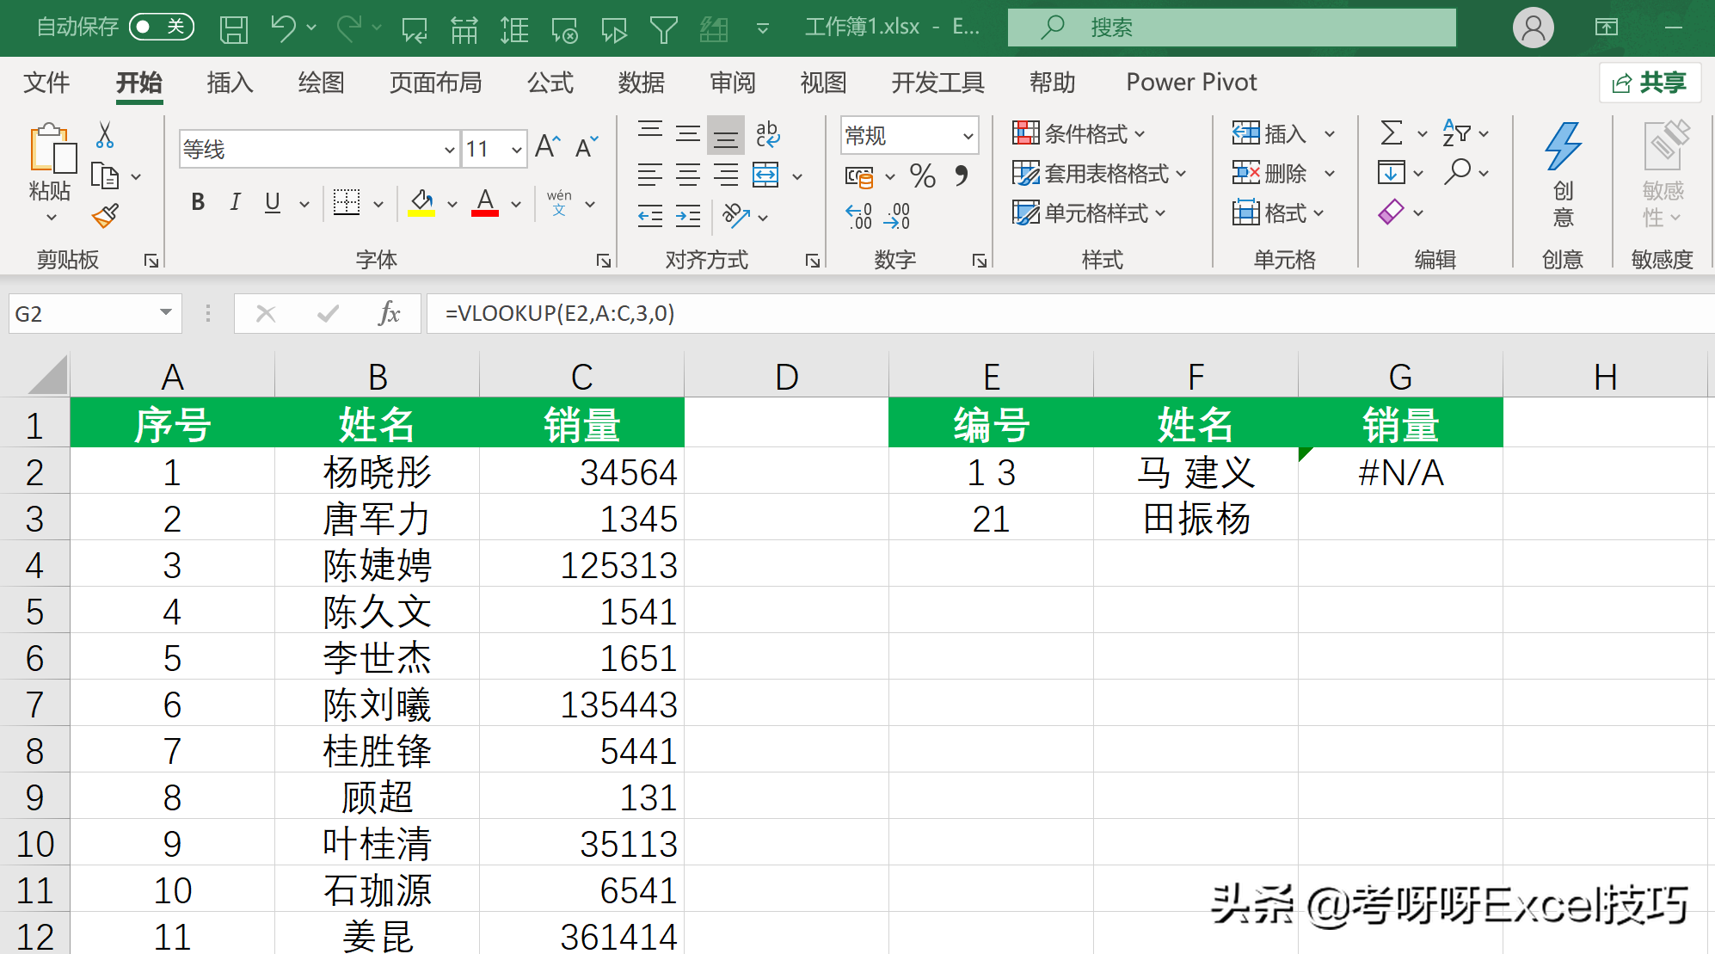Open 条件格式 conditional formatting
This screenshot has height=954, width=1715.
click(x=1079, y=133)
